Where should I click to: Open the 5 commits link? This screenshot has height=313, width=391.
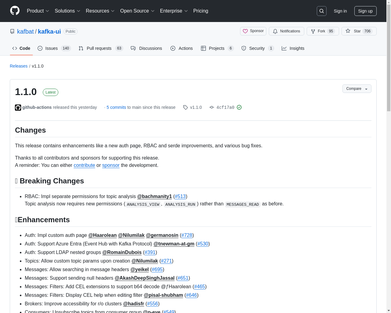[116, 107]
